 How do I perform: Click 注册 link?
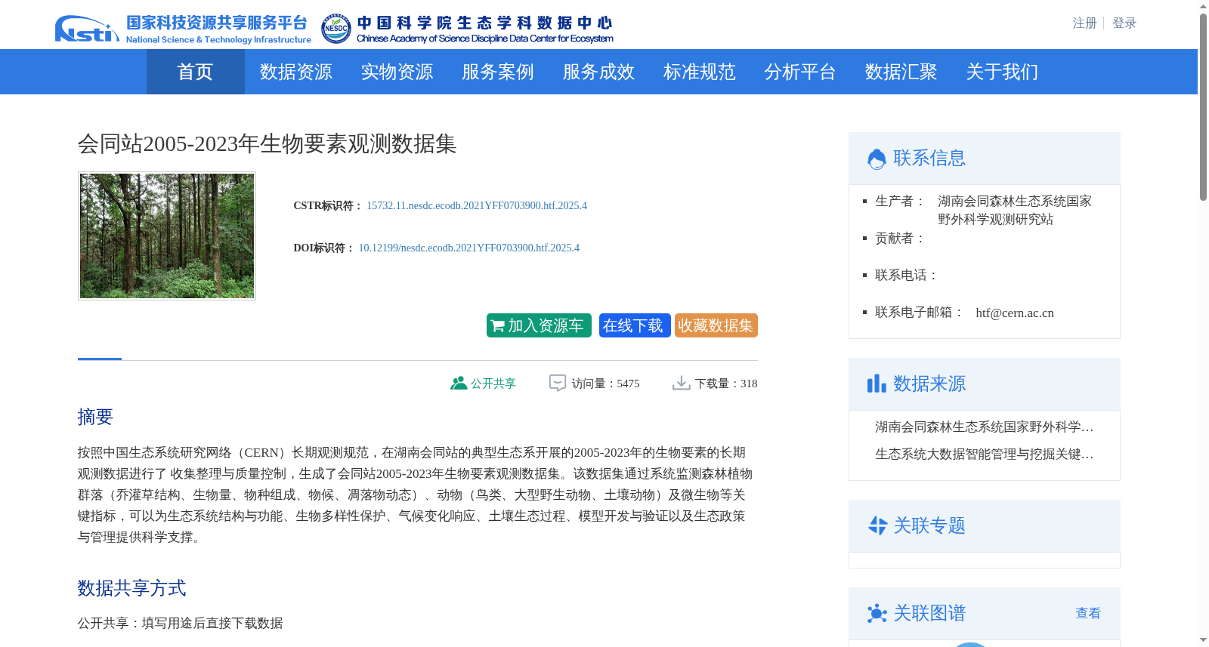click(1084, 23)
